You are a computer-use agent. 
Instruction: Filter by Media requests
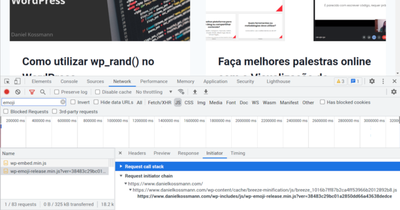(x=216, y=102)
